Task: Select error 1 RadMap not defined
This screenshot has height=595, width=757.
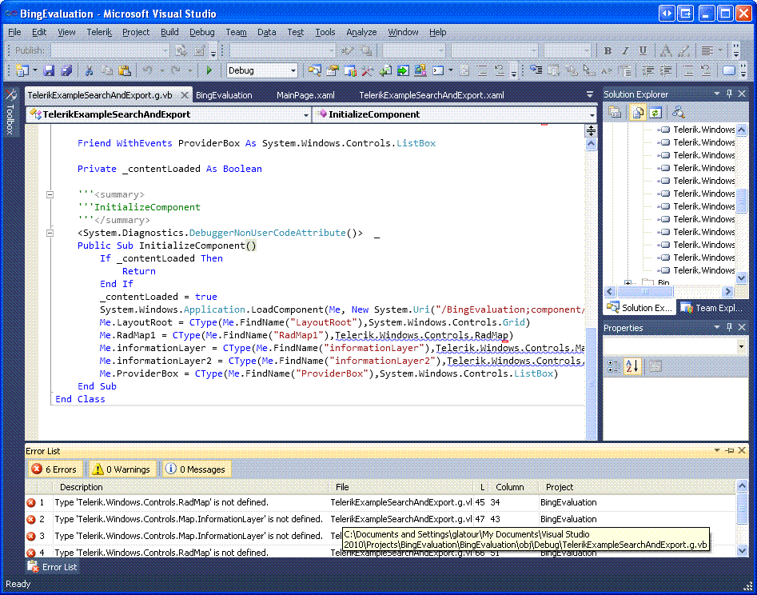Action: (164, 502)
